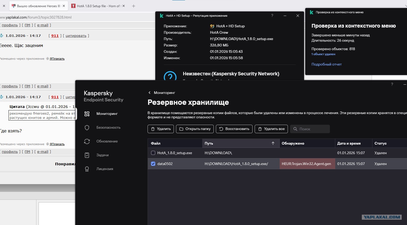Open the Лицензия sidebar section

tap(105, 169)
